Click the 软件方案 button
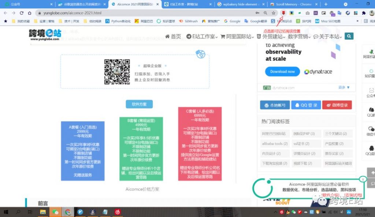Image resolution: width=375 pixels, height=217 pixels. [x=139, y=104]
